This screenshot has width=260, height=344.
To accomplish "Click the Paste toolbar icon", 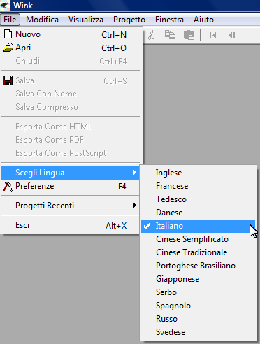I will [189, 36].
